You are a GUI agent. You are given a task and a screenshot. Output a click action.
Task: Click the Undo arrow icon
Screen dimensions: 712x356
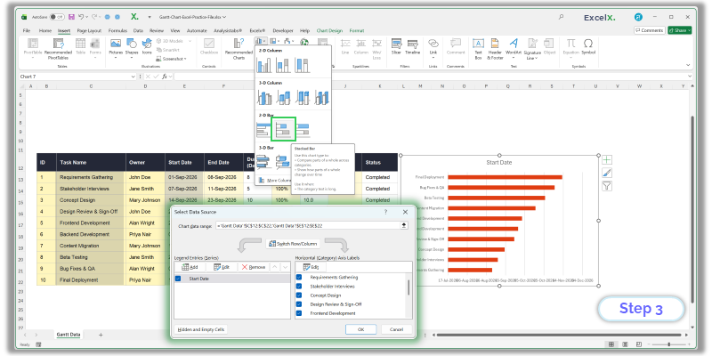pyautogui.click(x=81, y=17)
